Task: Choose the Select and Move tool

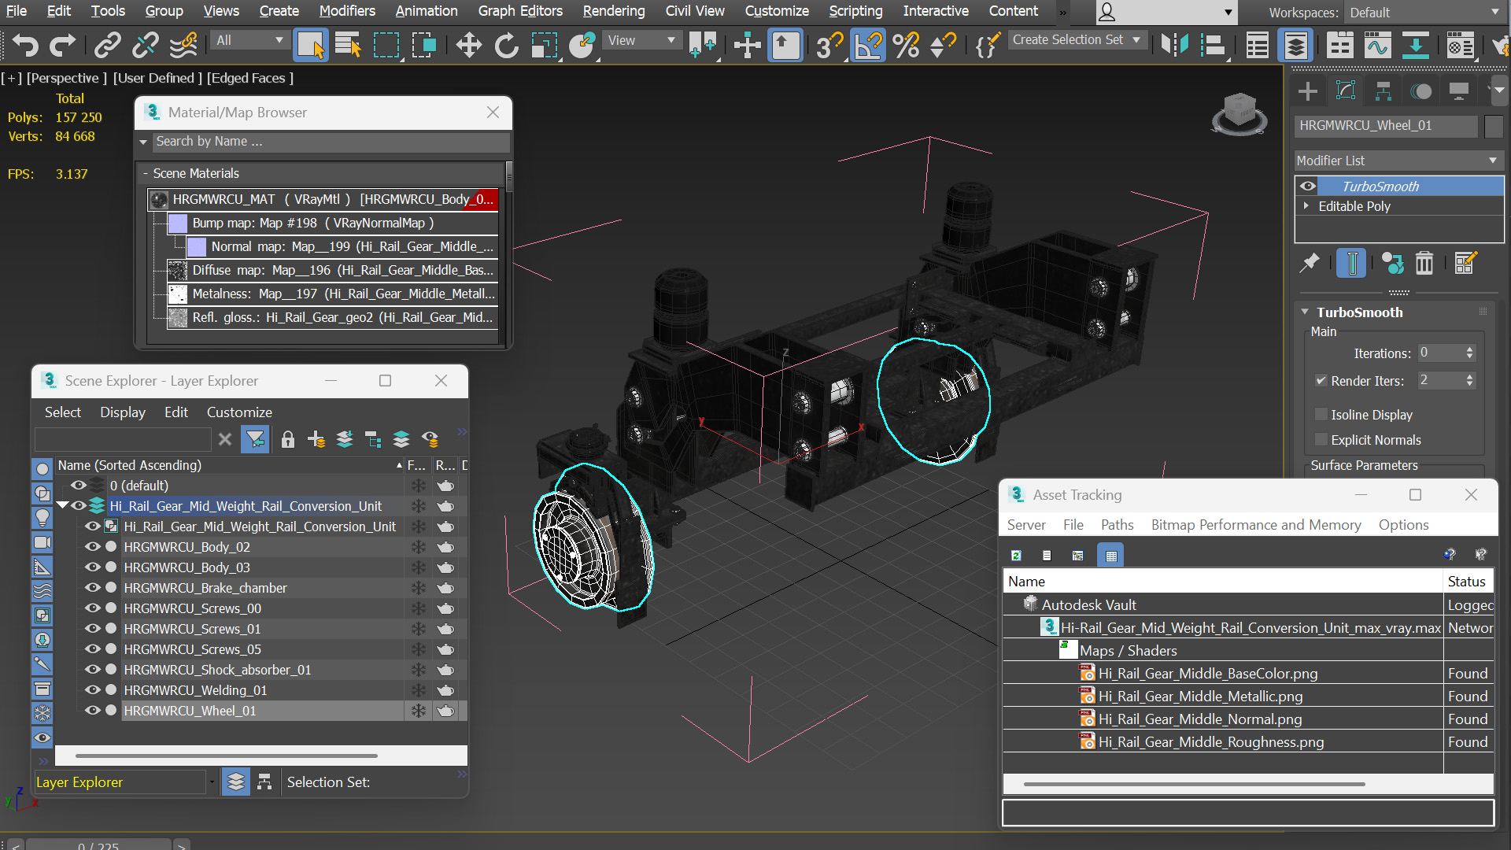Action: point(469,45)
